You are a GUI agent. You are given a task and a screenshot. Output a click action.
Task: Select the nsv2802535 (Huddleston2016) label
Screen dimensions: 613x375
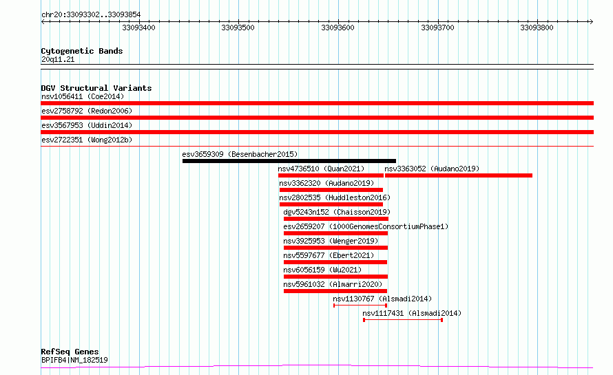[335, 197]
